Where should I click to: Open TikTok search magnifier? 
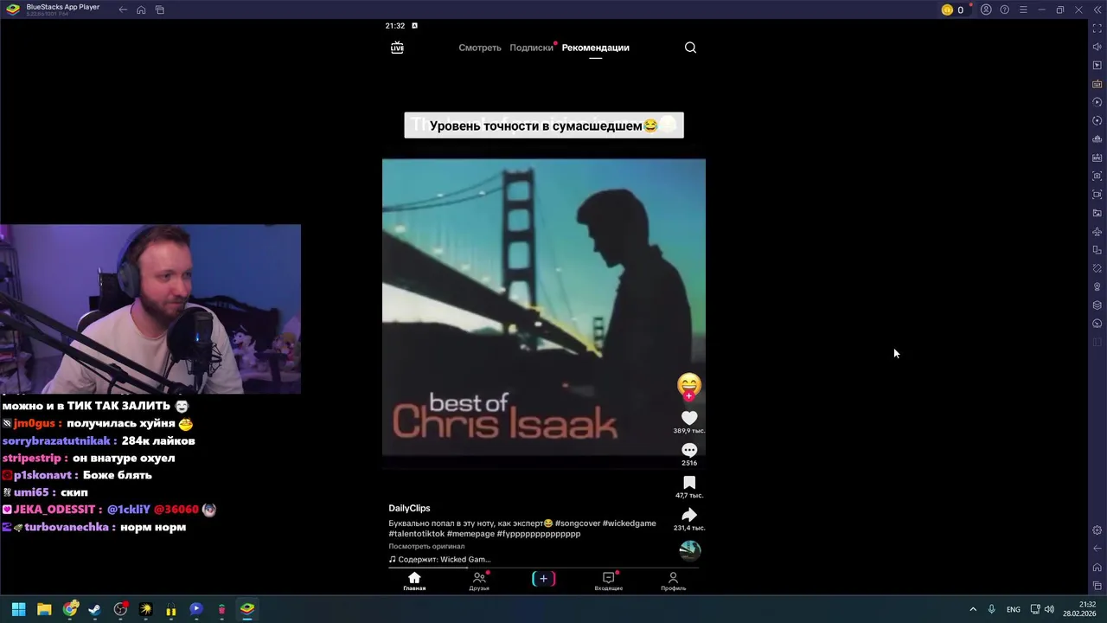click(x=690, y=48)
